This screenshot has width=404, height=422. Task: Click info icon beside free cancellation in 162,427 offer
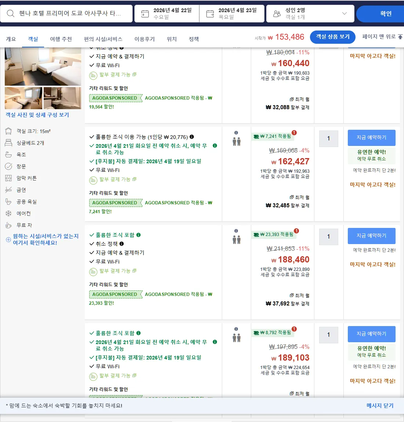click(215, 146)
